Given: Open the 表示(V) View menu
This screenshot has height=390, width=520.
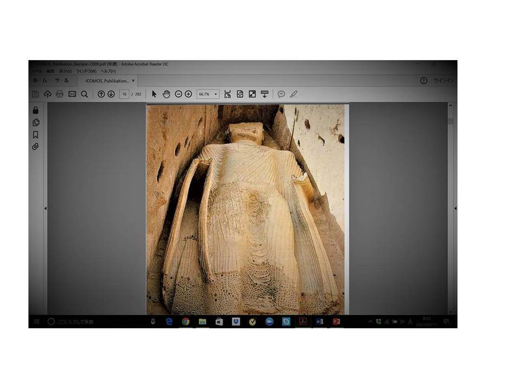Looking at the screenshot, I should [x=66, y=71].
